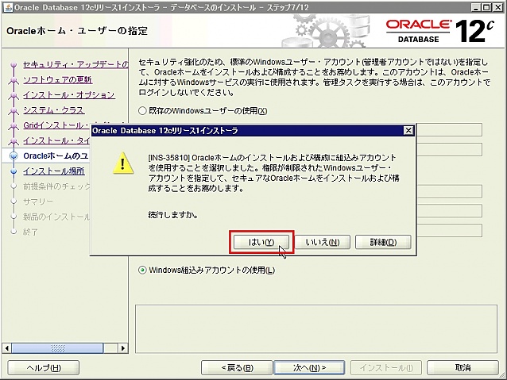Click the sidebar horizontal scrollbar thumb
The image size is (507, 380).
57,348
